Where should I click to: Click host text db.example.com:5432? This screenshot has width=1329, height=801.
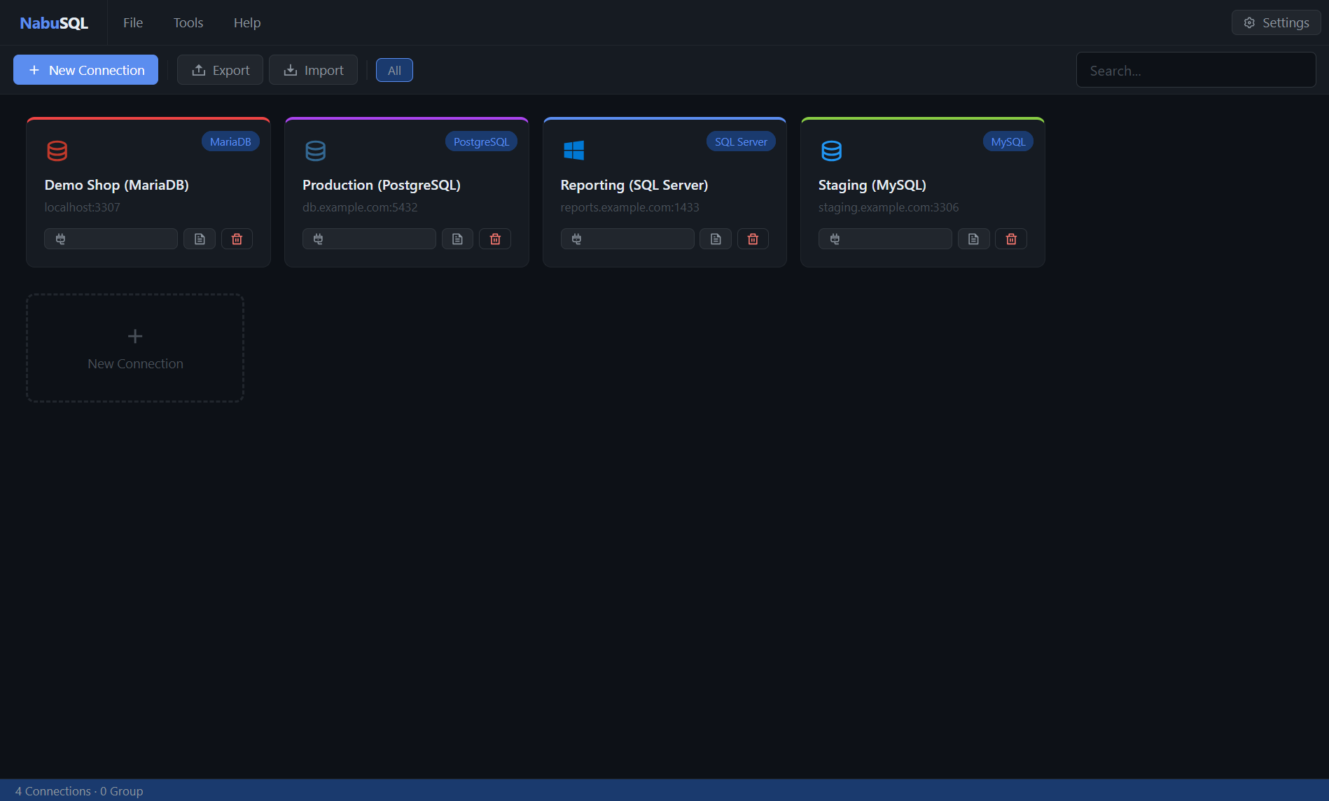tap(360, 207)
